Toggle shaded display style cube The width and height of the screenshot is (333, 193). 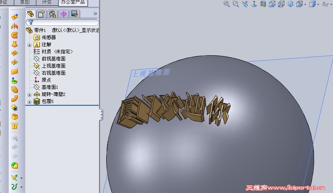[290, 4]
